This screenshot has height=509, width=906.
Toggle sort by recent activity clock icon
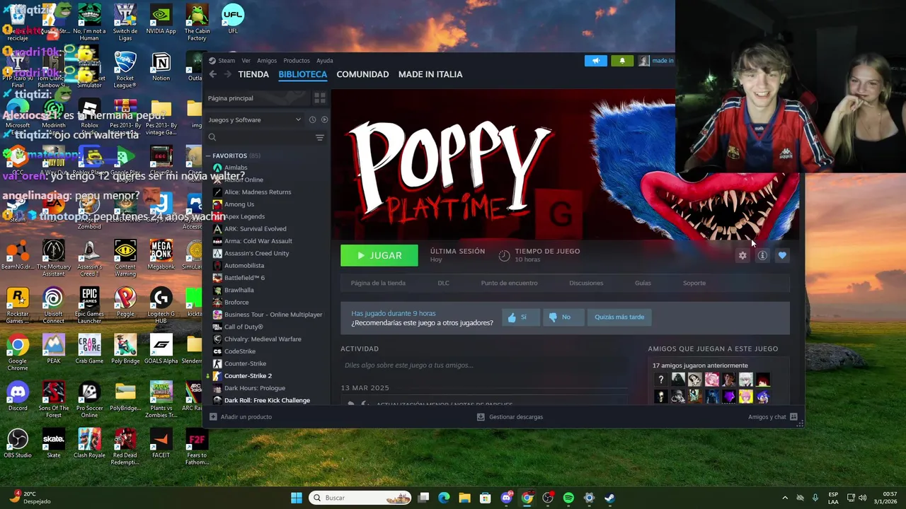tap(312, 119)
